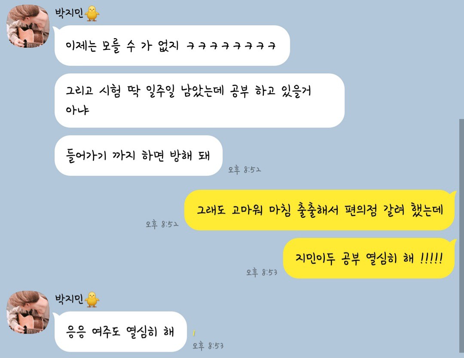Click the yellow bubble '지민이두 공부 열심히 해 !!!!!'
Image resolution: width=464 pixels, height=358 pixels.
[x=369, y=258]
